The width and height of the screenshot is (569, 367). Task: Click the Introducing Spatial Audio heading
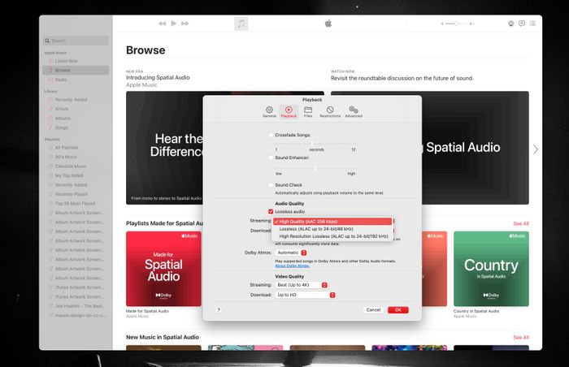[158, 78]
